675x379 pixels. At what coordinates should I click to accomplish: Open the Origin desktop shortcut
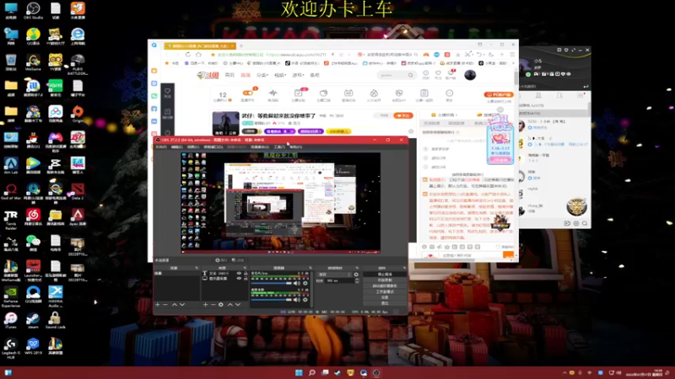(78, 114)
